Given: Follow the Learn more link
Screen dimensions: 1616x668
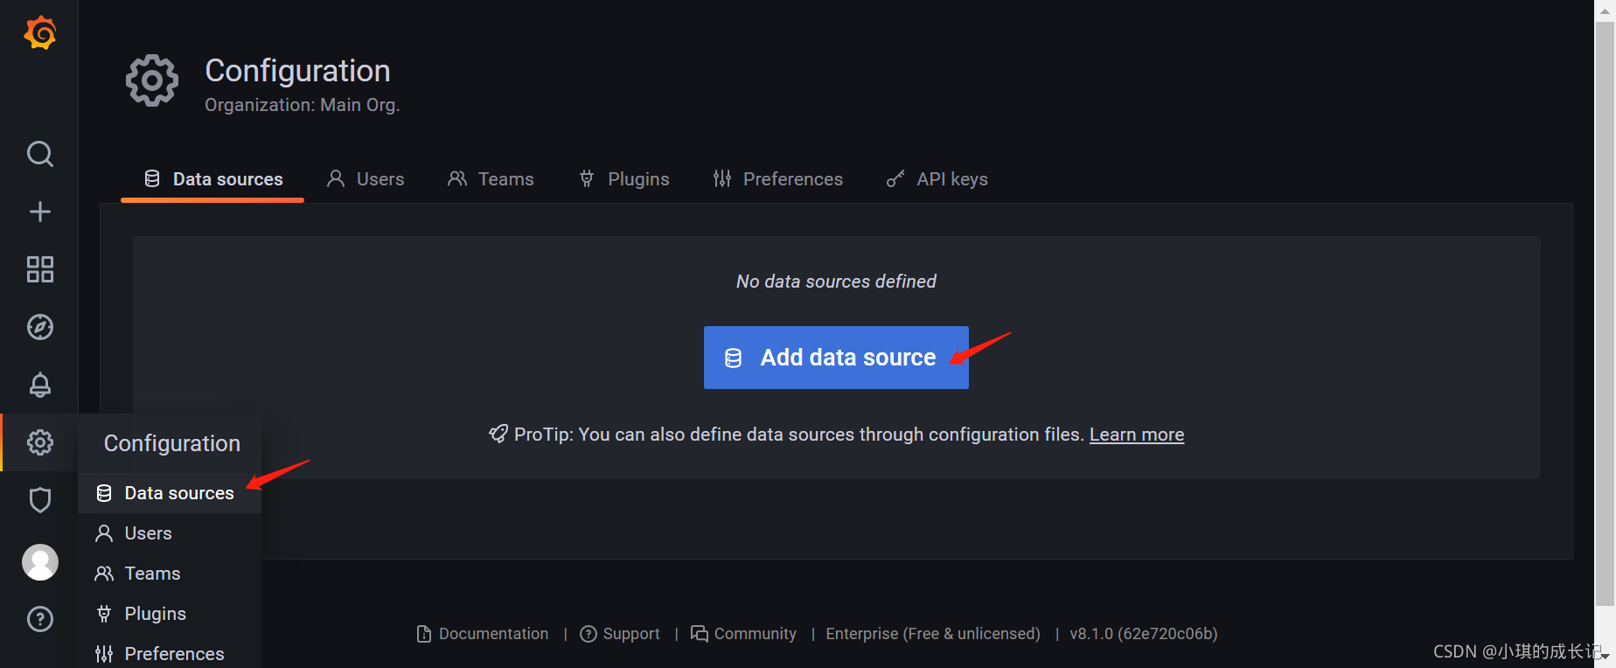Looking at the screenshot, I should 1137,435.
